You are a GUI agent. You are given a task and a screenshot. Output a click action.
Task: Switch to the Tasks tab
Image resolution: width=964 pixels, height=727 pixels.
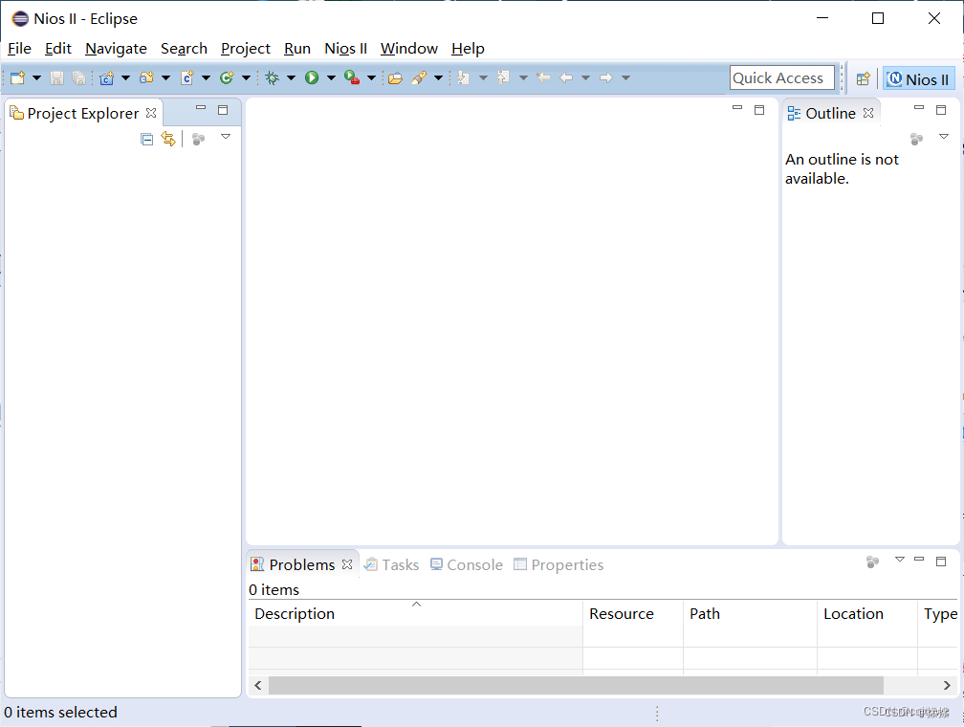392,564
